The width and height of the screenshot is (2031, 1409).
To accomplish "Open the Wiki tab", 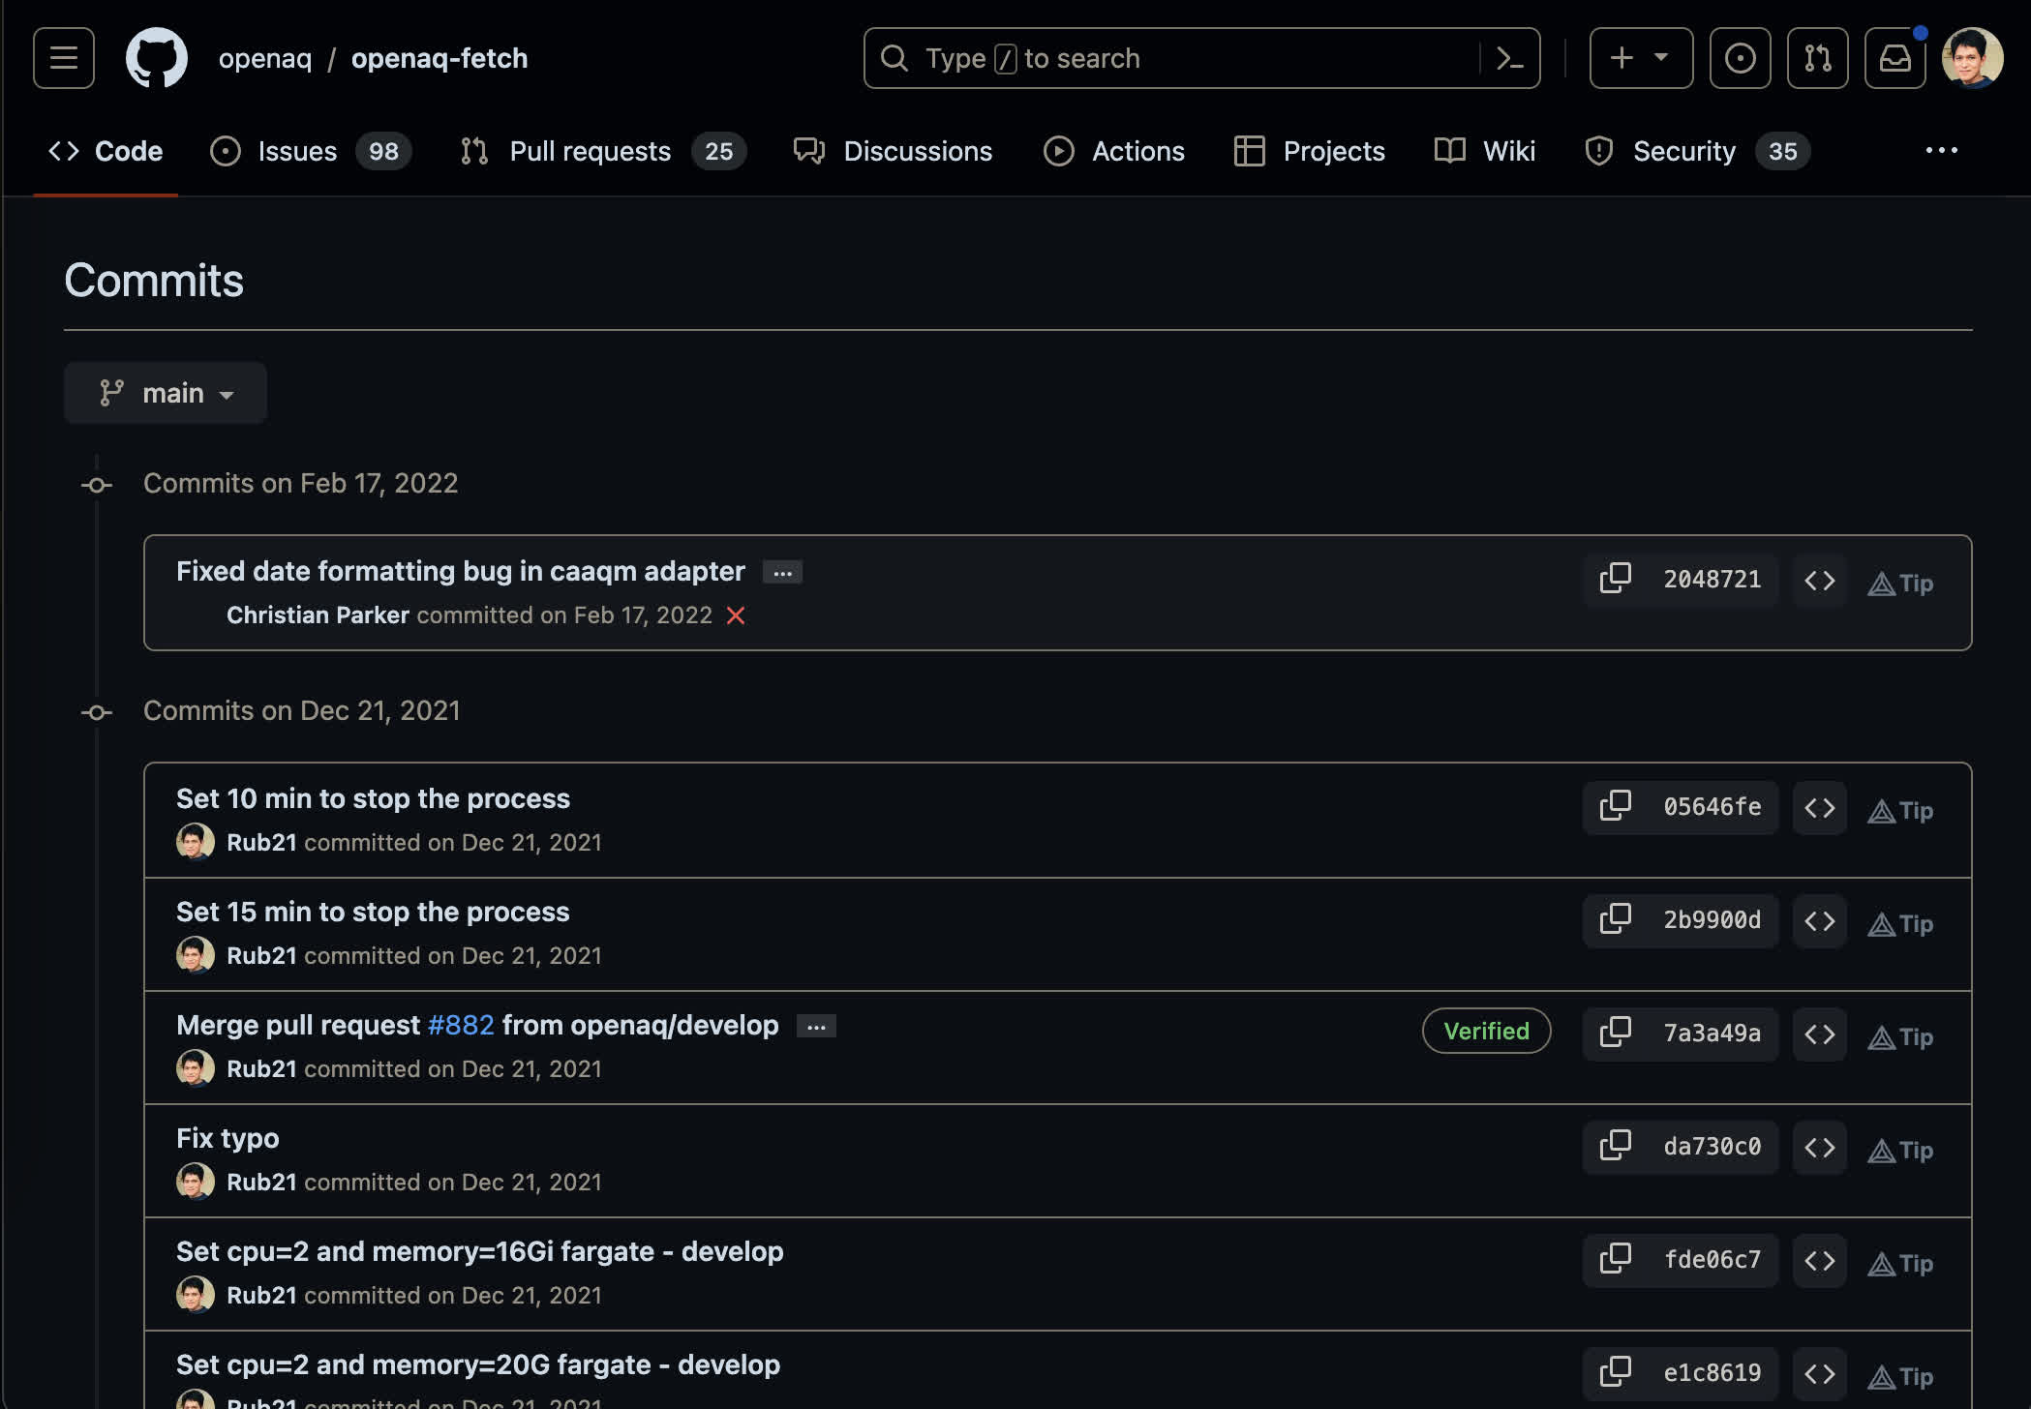I will (x=1484, y=151).
